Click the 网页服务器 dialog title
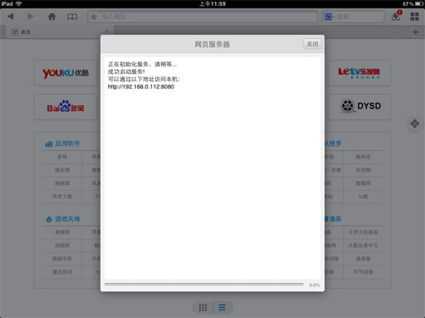Viewport: 425px width, 318px height. (x=212, y=44)
